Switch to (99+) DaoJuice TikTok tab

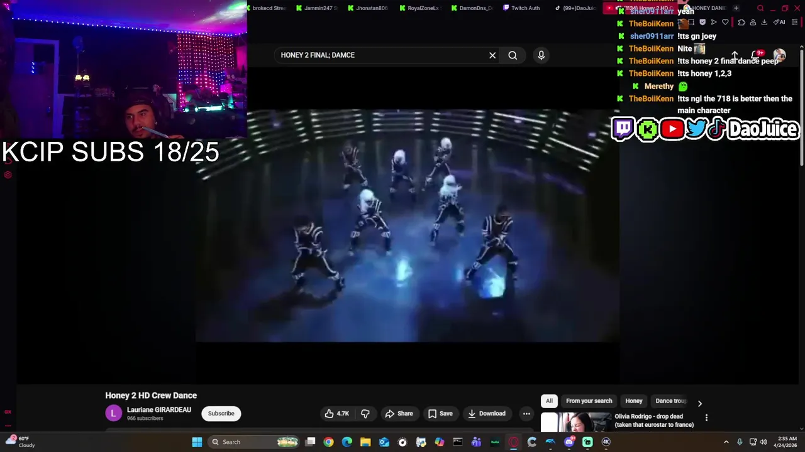pos(577,8)
